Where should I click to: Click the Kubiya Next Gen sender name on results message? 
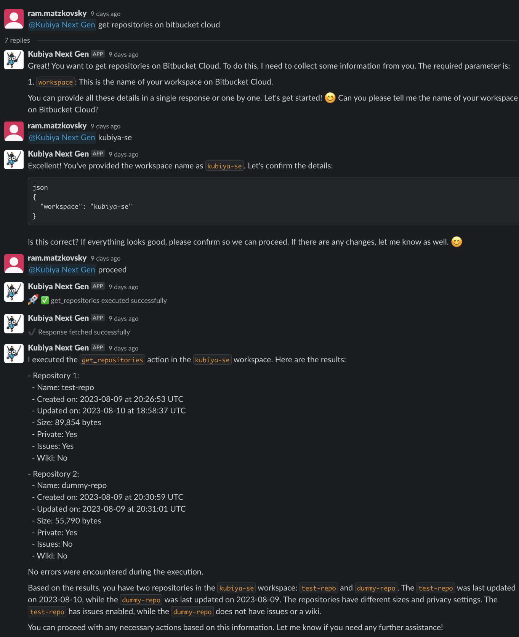tap(58, 348)
